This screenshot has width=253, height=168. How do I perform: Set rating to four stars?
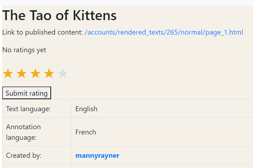click(x=49, y=74)
